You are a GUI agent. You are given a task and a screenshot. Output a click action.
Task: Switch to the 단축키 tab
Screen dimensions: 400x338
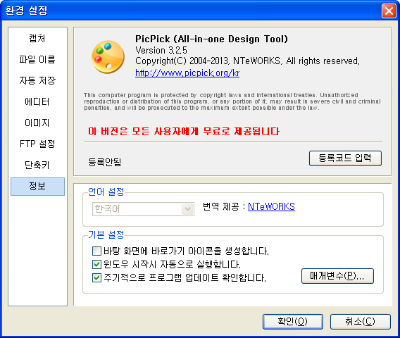37,165
